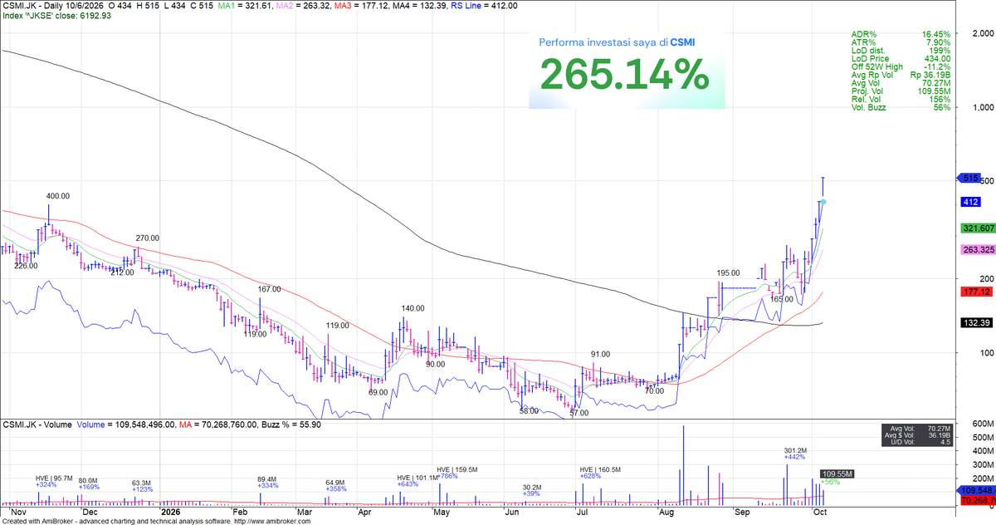Click the 195.00 high label
The height and width of the screenshot is (525, 996).
click(x=729, y=272)
